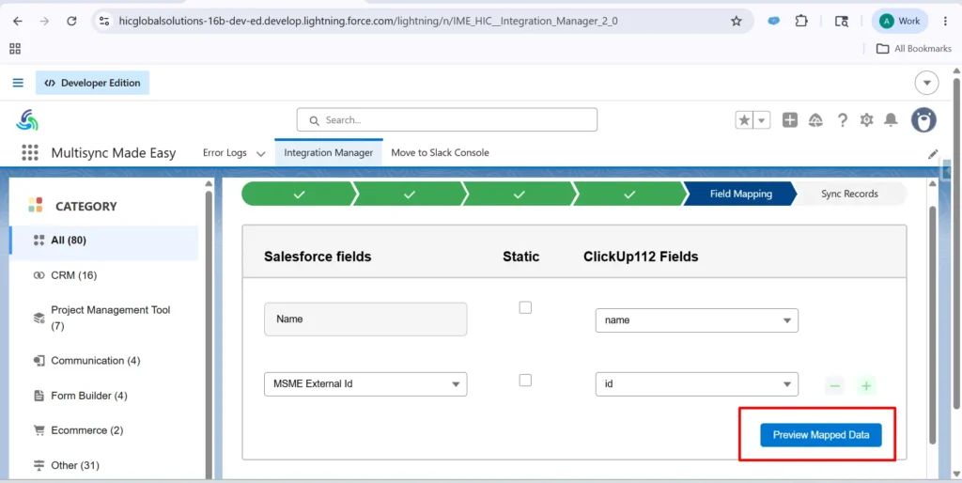Open the browser extensions puzzle icon
This screenshot has height=483, width=962.
801,21
